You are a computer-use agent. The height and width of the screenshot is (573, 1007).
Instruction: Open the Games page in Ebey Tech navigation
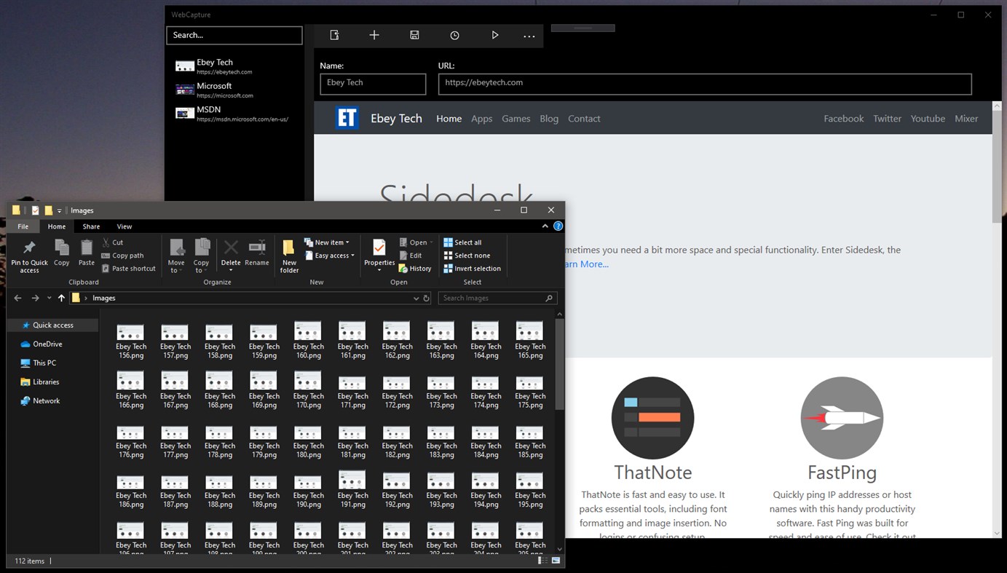(516, 118)
